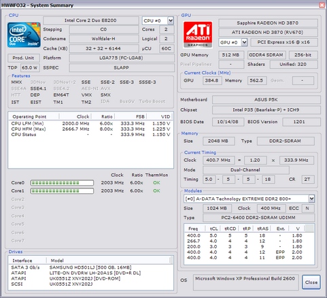Click the Sapphire RADEON HD 3870 field
327x298 pixels.
pos(268,23)
